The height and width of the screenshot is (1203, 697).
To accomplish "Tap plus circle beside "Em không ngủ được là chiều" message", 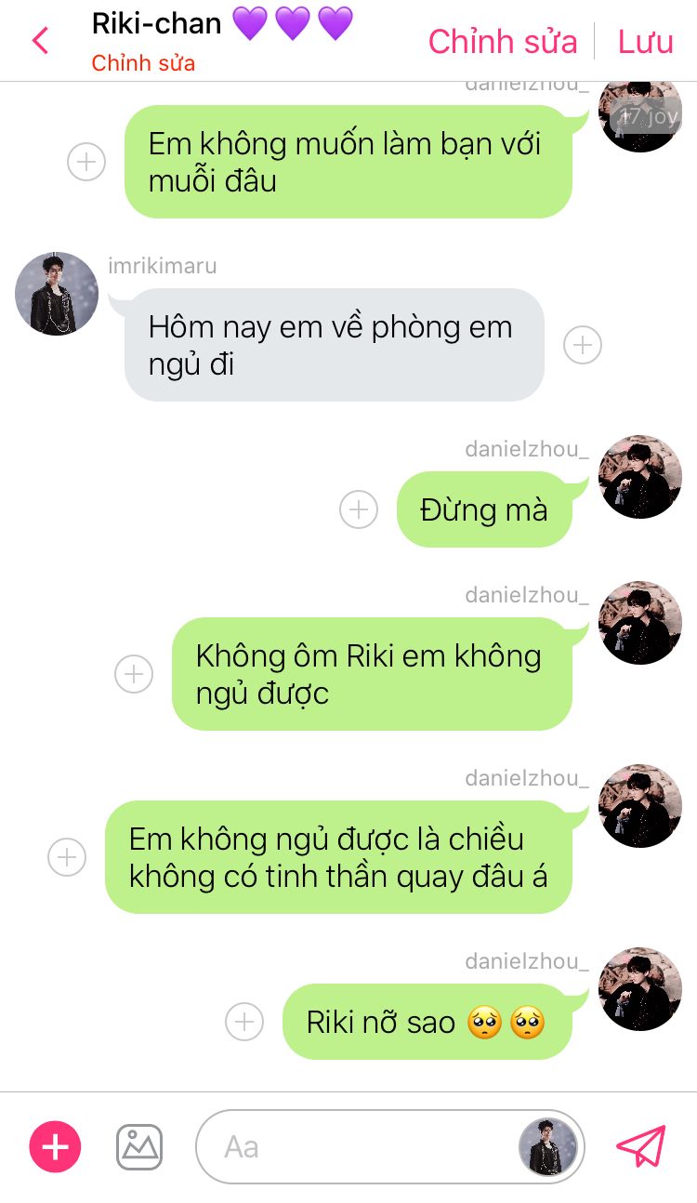I will (x=67, y=857).
